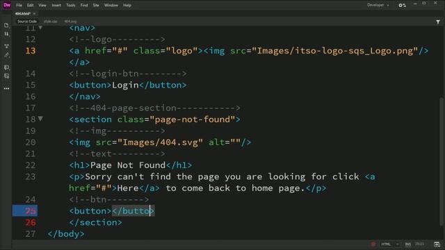
Task: Open the Edit menu
Action: 30,5
